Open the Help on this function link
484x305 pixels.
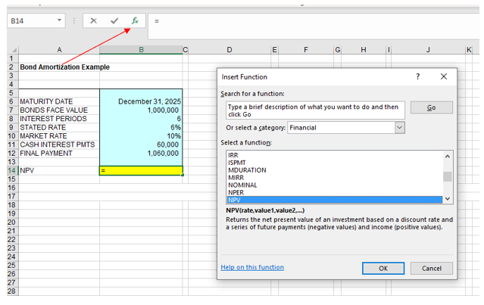pyautogui.click(x=252, y=267)
